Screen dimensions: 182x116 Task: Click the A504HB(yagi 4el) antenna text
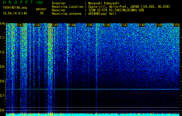point(102,14)
